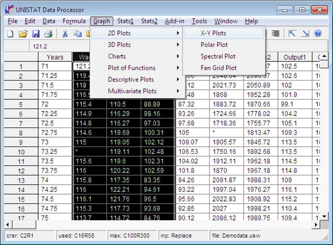
Task: Open the Formula menu
Action: (74, 21)
